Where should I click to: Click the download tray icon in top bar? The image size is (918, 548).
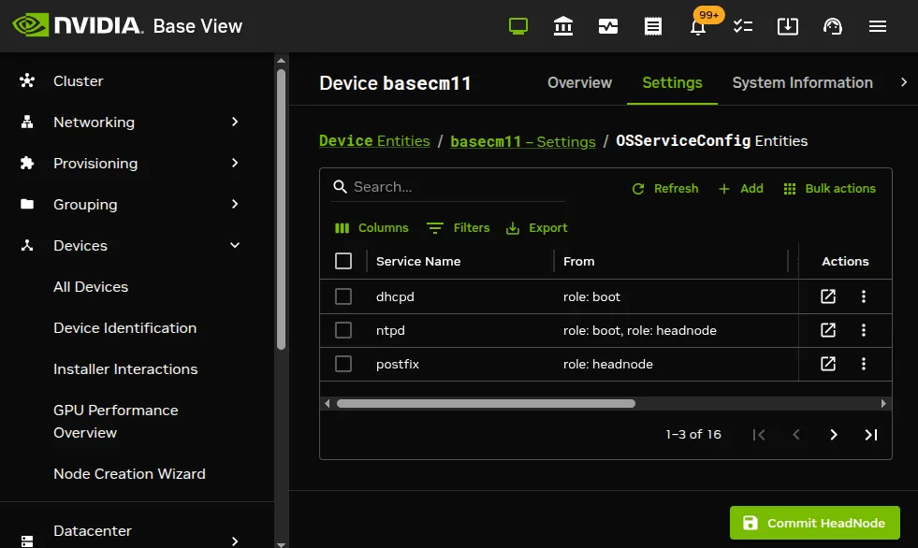tap(787, 26)
